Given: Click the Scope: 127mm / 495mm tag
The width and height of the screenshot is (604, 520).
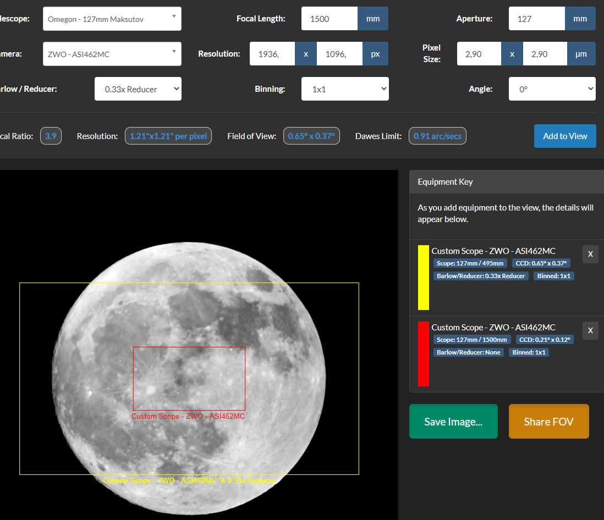Looking at the screenshot, I should (470, 263).
